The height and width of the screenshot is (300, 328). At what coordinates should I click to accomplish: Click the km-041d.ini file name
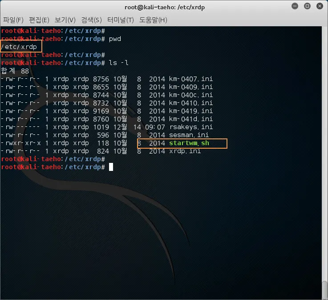[x=191, y=119]
